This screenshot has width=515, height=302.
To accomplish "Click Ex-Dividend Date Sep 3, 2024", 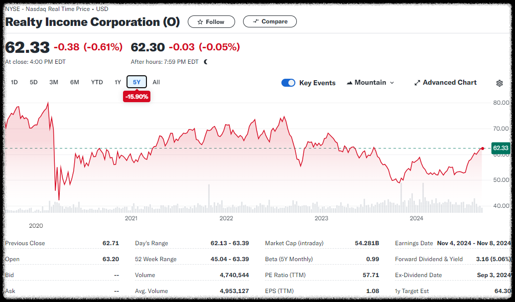I will click(x=494, y=275).
